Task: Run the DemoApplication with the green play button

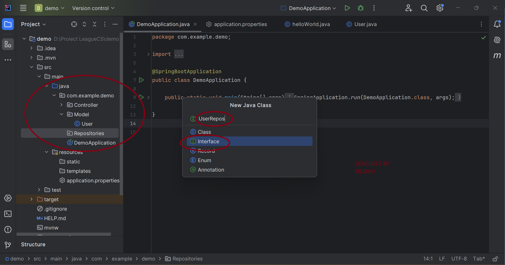Action: click(347, 8)
